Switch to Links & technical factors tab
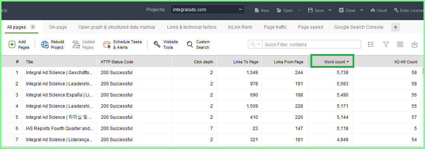 click(192, 27)
